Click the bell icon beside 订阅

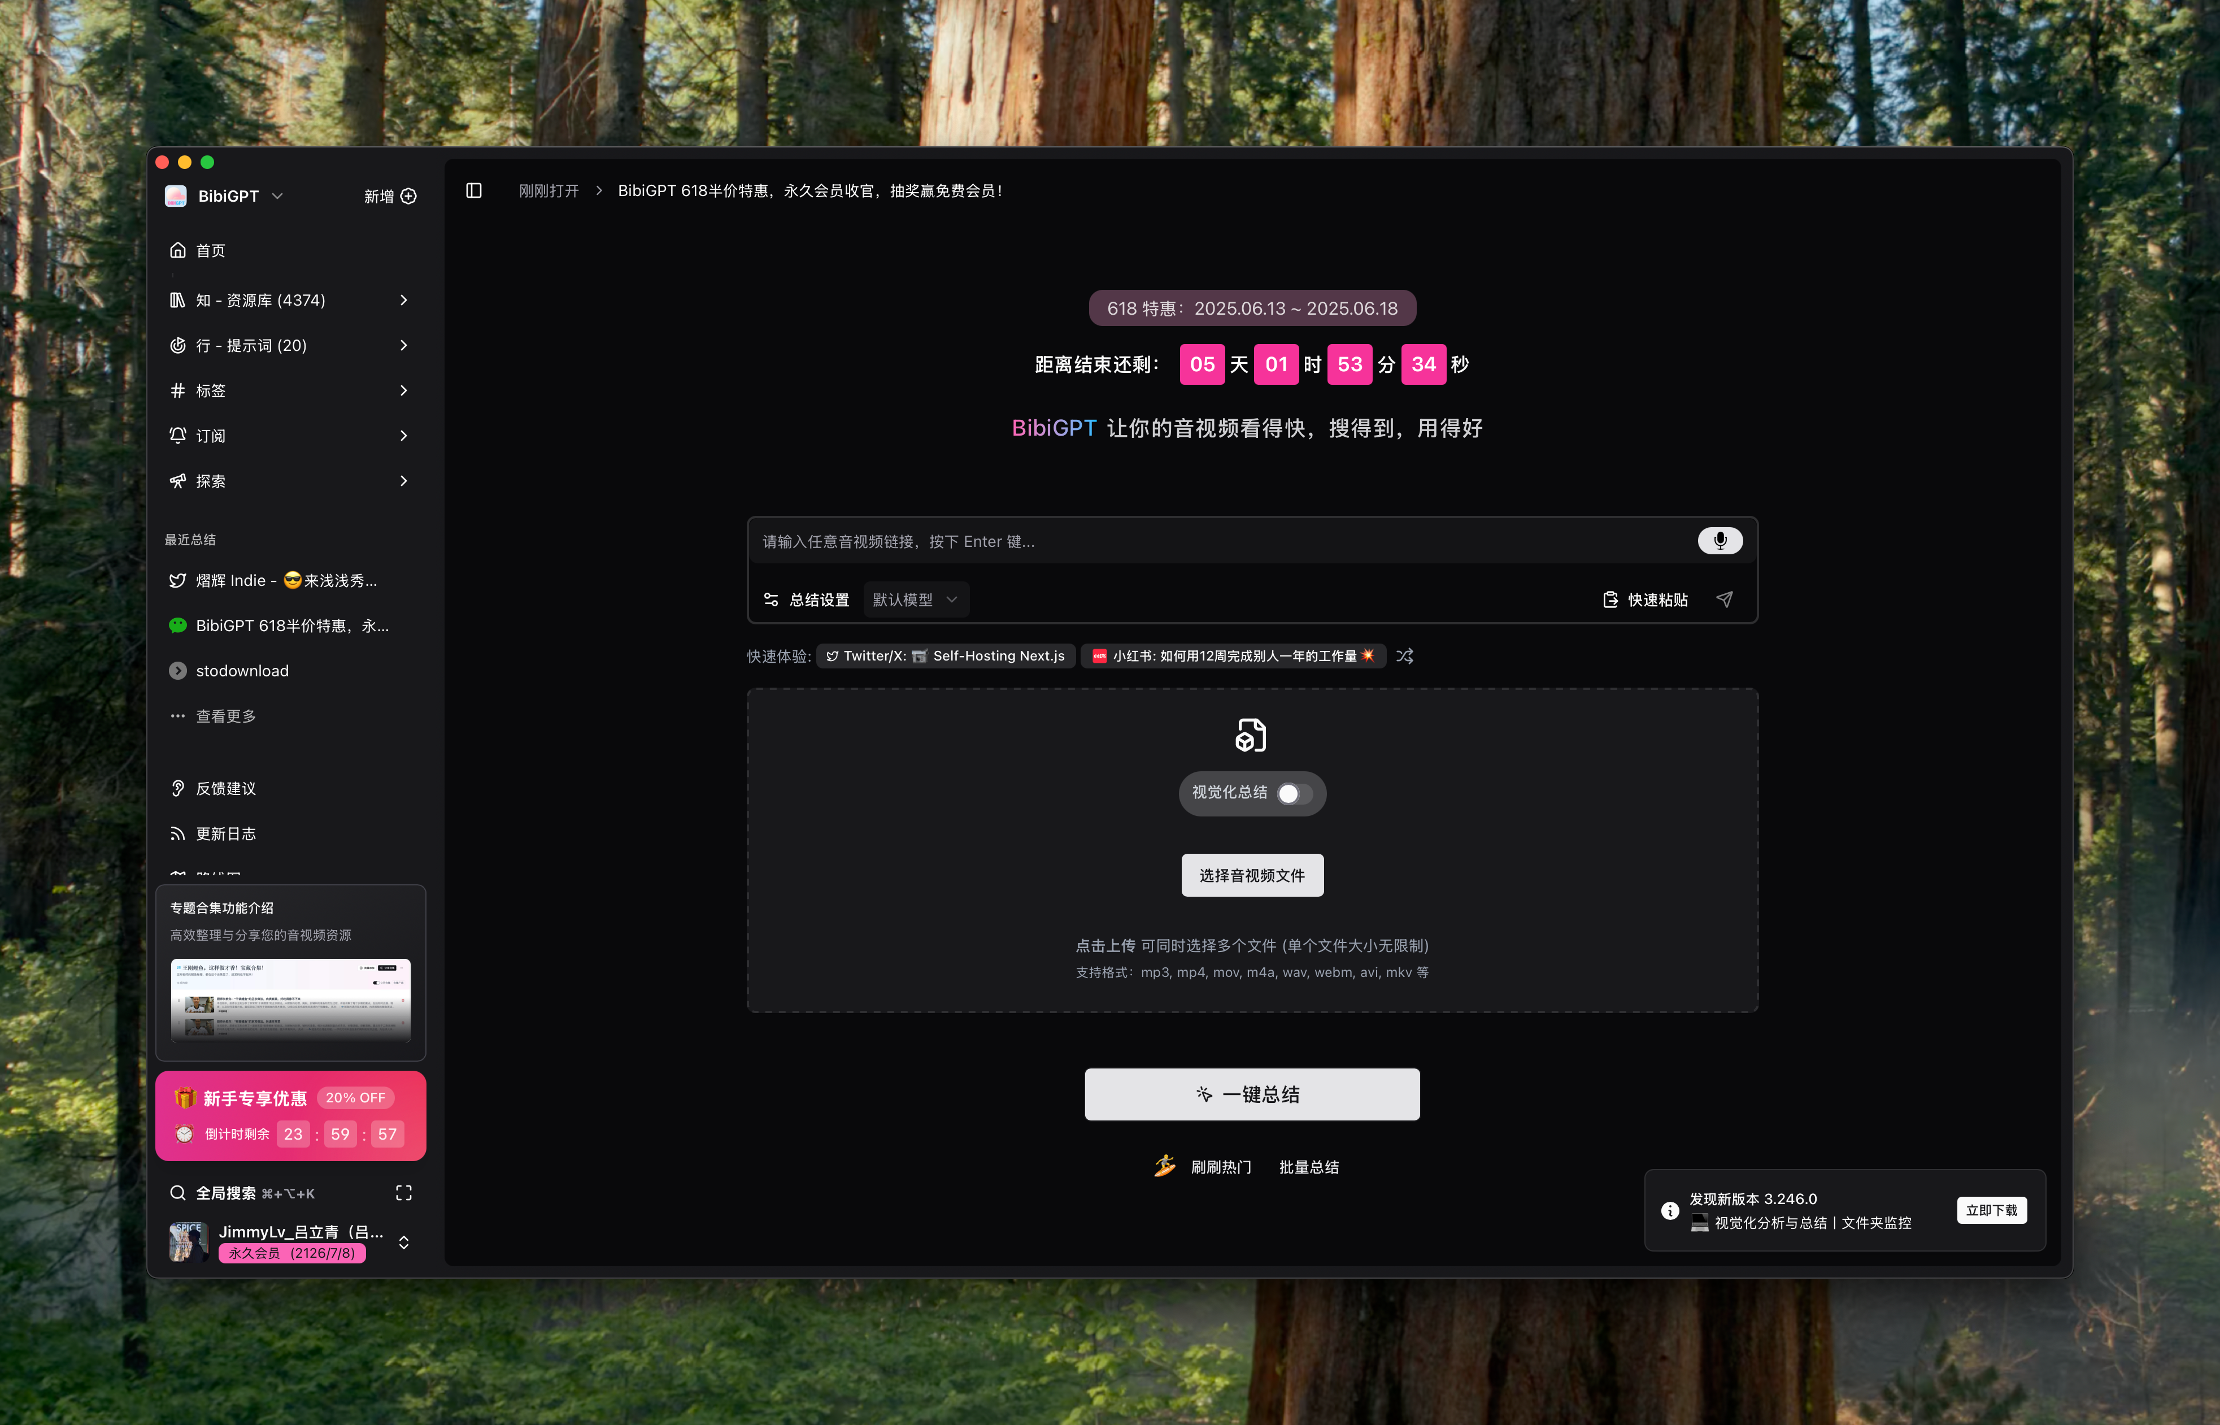click(177, 435)
